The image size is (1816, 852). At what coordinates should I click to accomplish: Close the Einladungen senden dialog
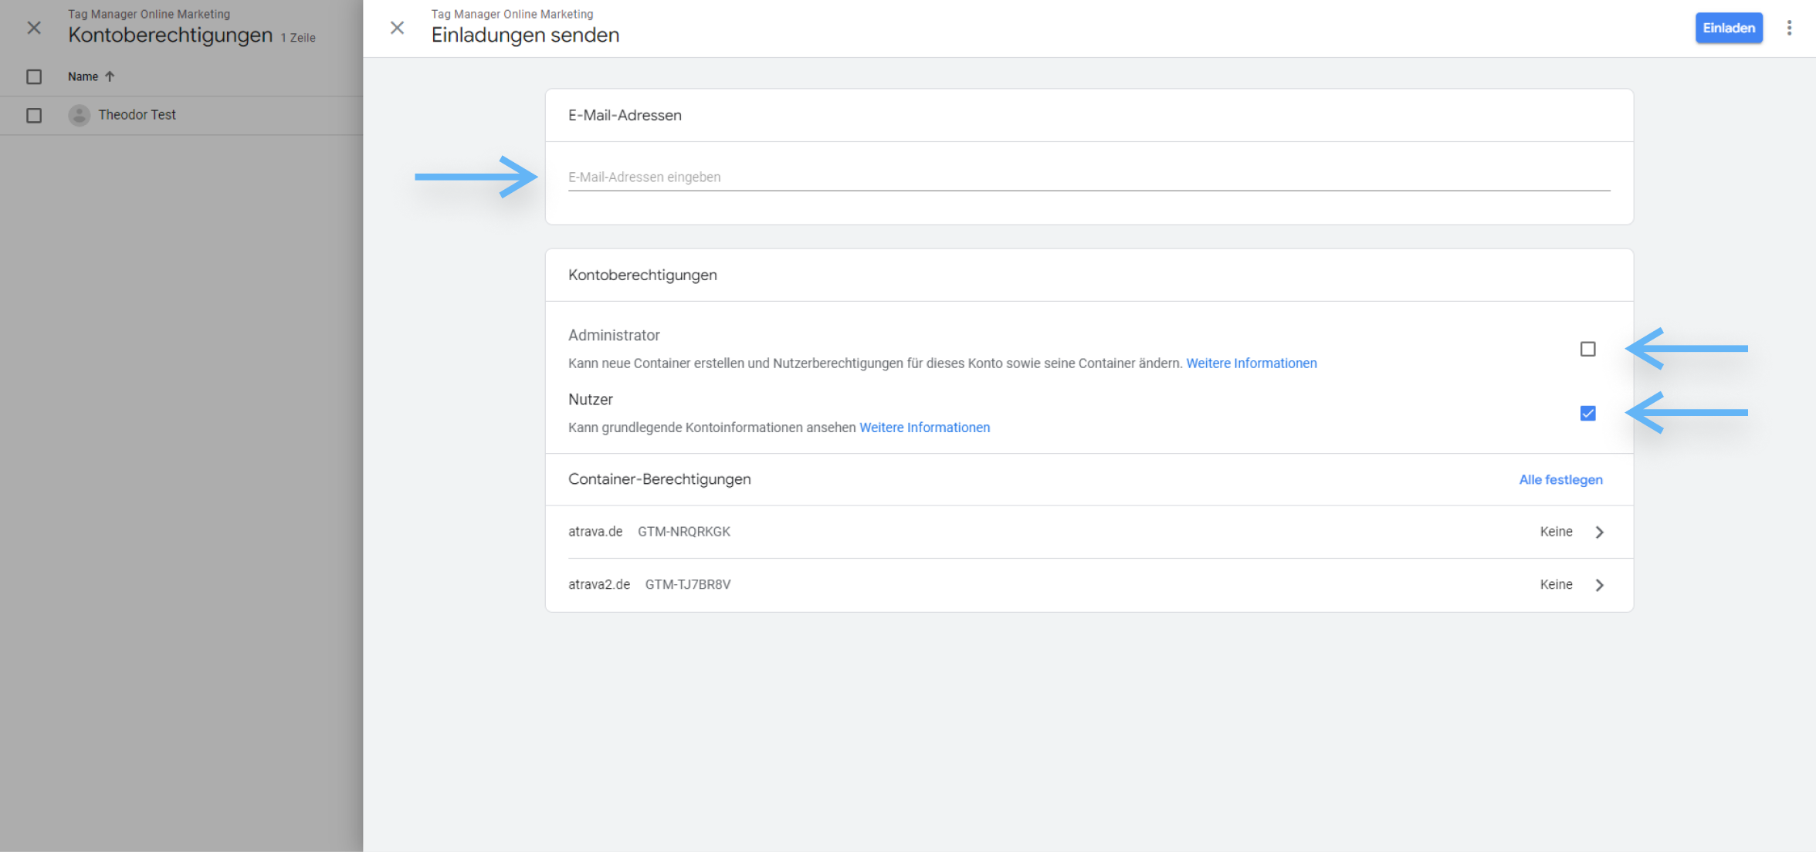397,28
